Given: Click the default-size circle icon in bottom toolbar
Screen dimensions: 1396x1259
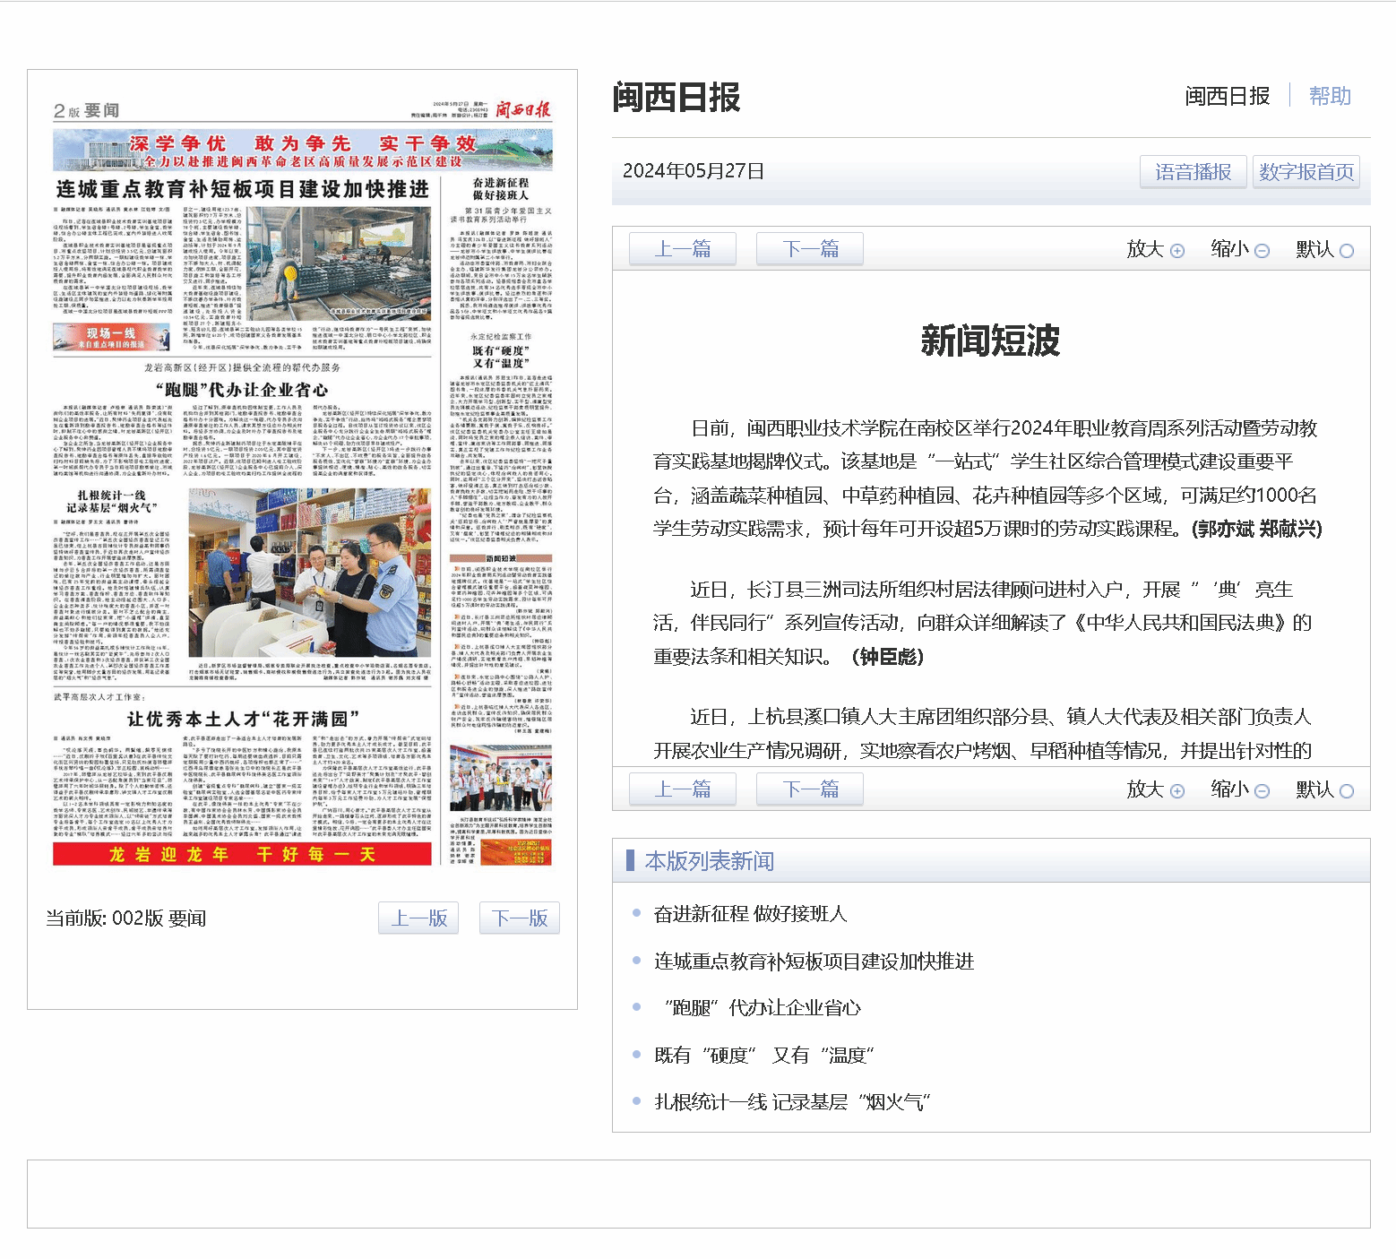Looking at the screenshot, I should click(x=1347, y=791).
